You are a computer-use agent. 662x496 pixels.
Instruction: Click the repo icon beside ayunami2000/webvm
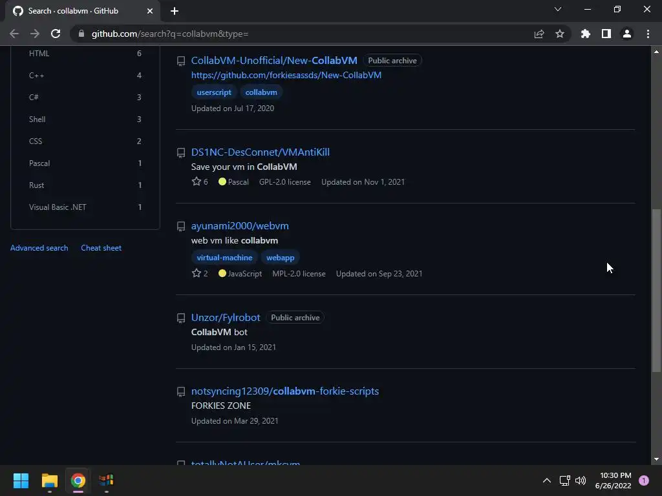[181, 227]
